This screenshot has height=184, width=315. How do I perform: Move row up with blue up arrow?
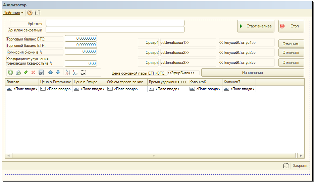pos(51,72)
